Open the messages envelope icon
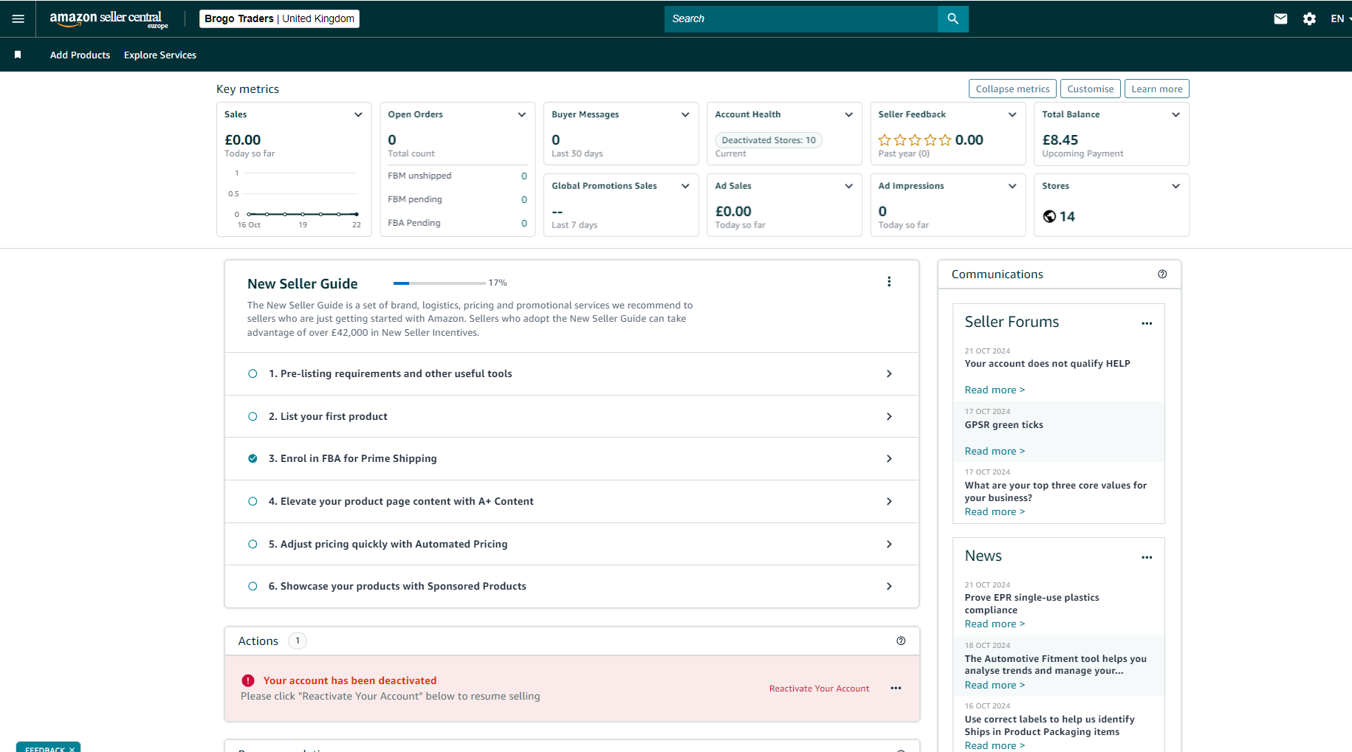Image resolution: width=1352 pixels, height=752 pixels. [x=1280, y=18]
